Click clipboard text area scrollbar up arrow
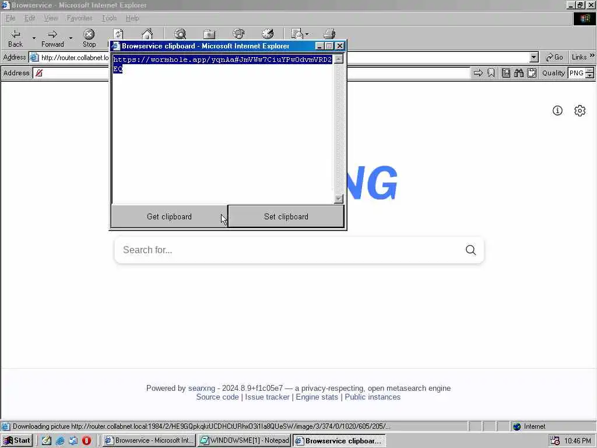 tap(339, 59)
